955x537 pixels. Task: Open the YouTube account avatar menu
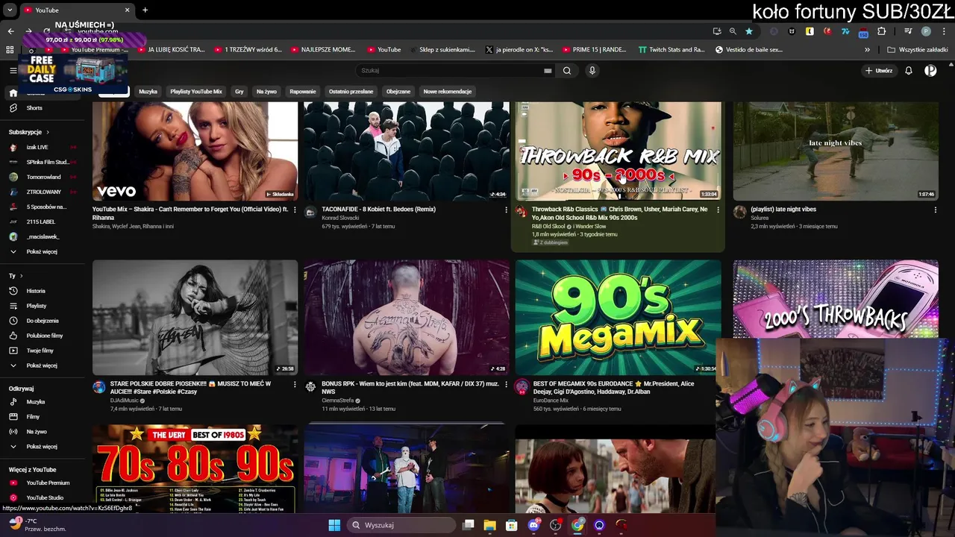(930, 71)
